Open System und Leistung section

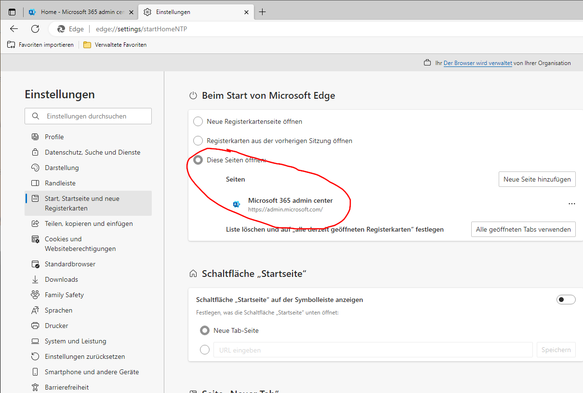coord(88,341)
